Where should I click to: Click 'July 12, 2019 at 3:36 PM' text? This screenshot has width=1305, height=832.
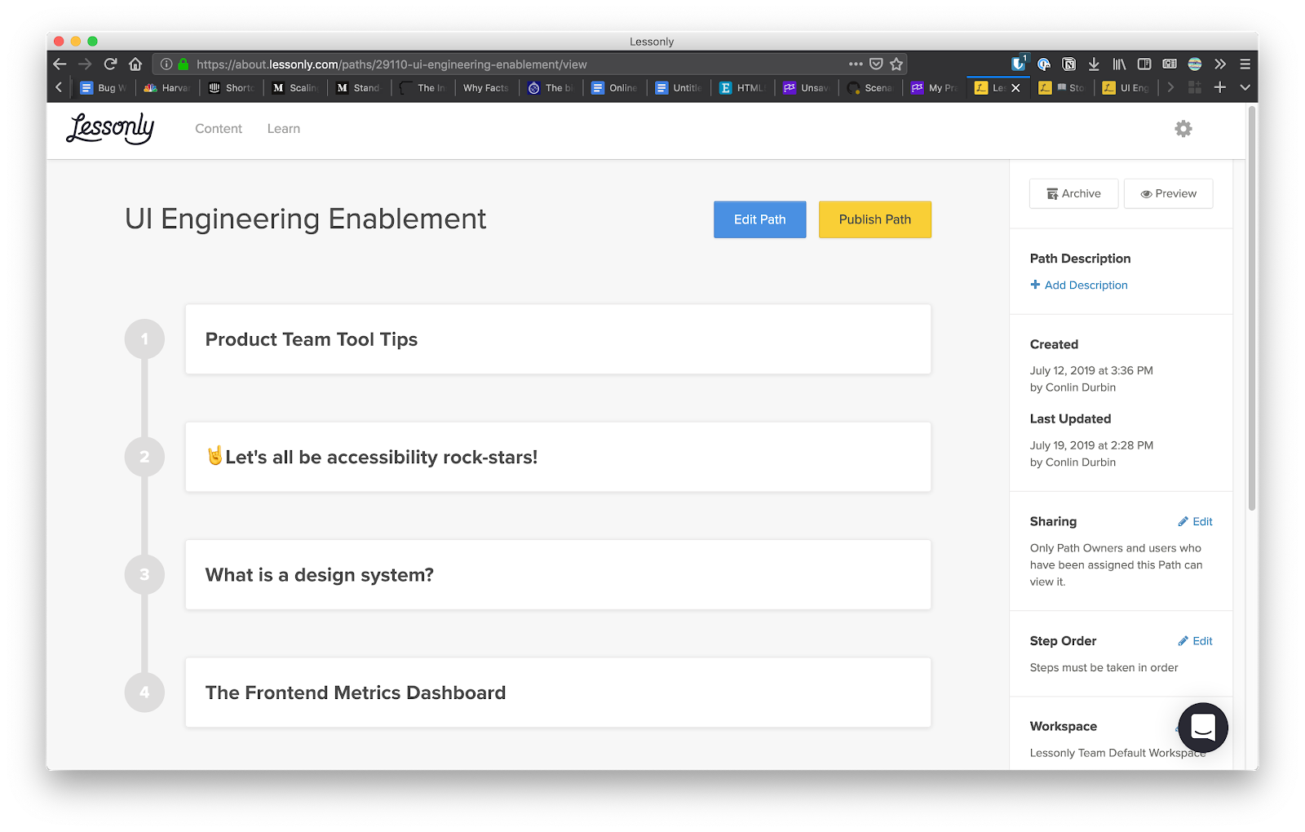(1091, 370)
